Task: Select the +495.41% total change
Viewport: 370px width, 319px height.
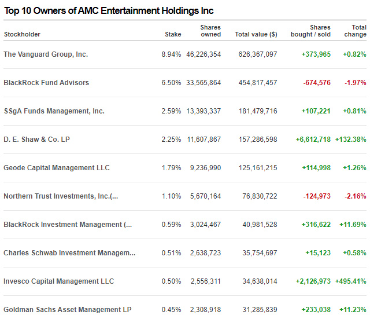Action: pyautogui.click(x=351, y=281)
